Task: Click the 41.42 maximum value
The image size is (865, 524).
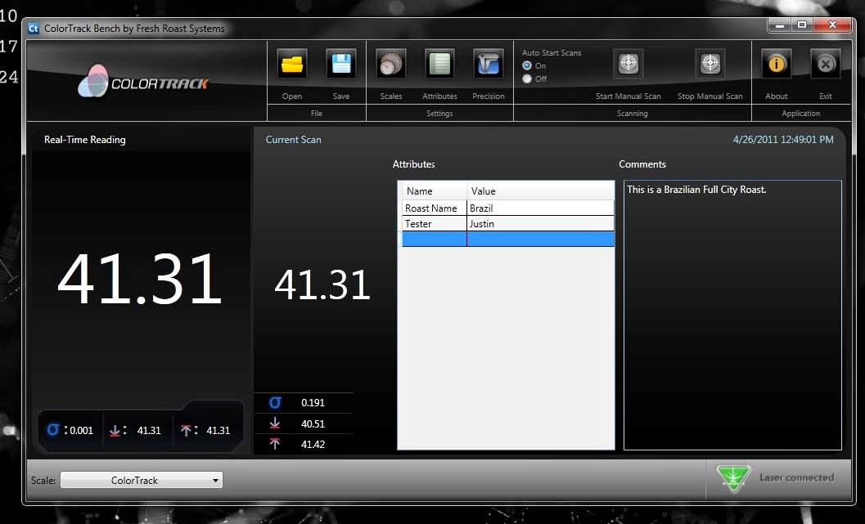Action: 313,444
